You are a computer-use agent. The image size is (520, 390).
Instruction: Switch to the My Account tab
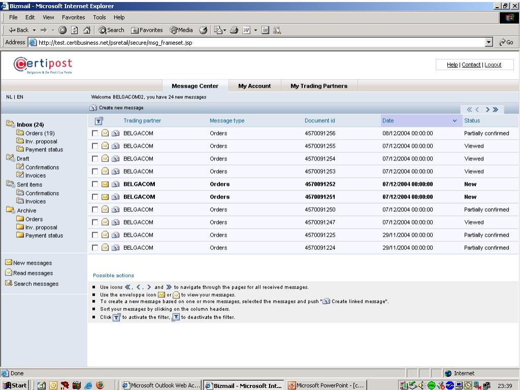pyautogui.click(x=254, y=86)
